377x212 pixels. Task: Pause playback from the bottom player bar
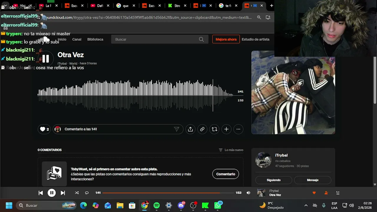(x=52, y=193)
